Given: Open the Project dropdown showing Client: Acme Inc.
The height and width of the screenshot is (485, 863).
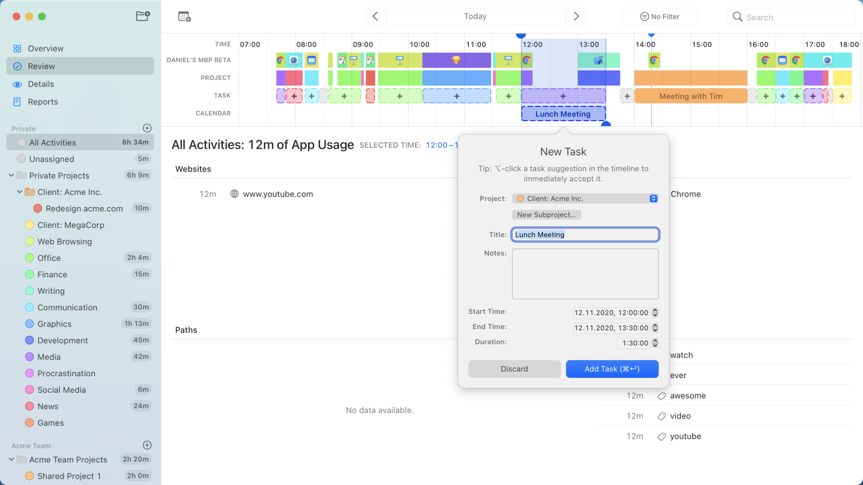Looking at the screenshot, I should coord(585,198).
